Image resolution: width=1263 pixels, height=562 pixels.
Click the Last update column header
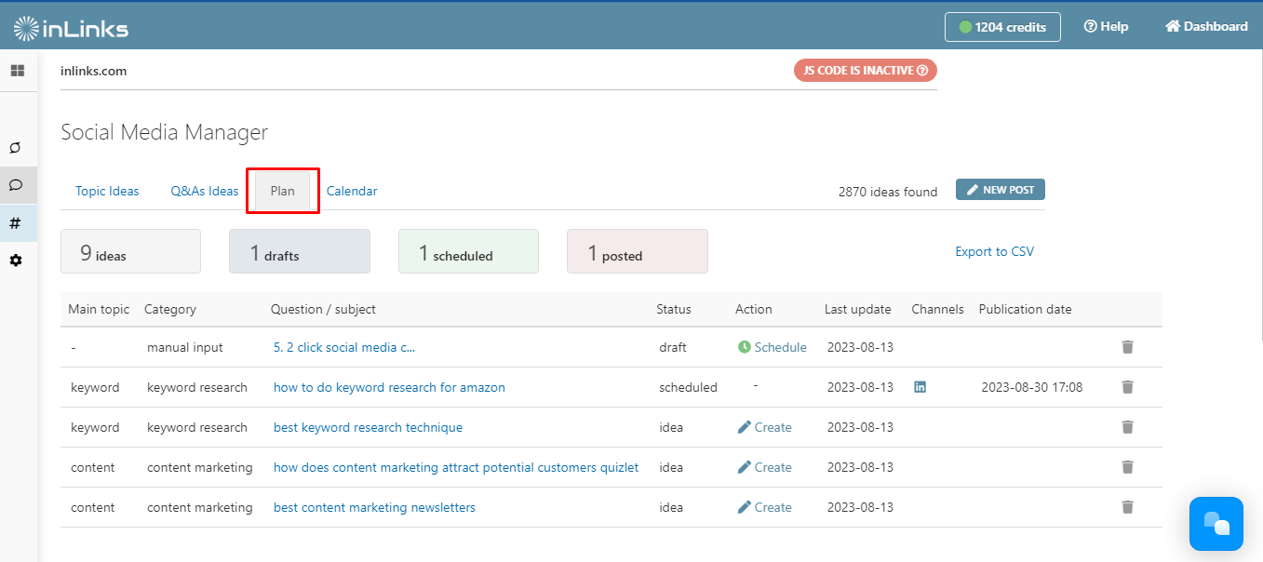[858, 309]
